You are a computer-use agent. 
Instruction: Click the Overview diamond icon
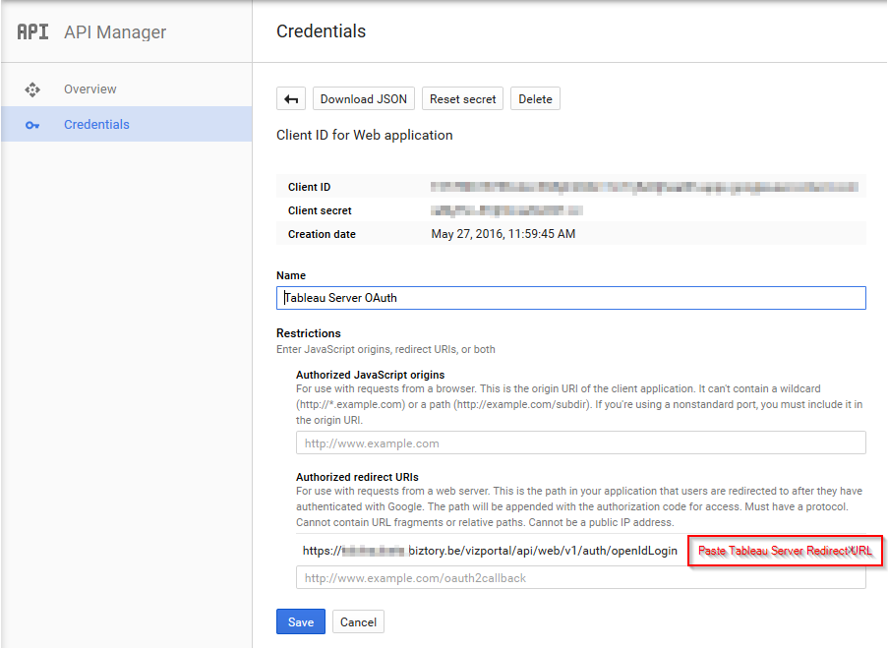point(32,89)
